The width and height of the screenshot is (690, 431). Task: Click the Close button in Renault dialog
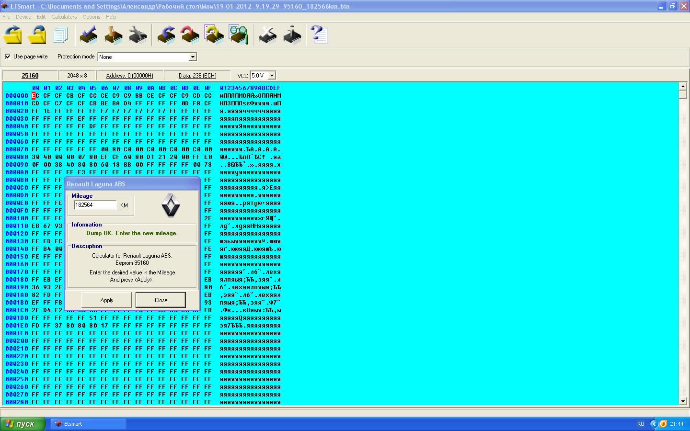[x=161, y=300]
